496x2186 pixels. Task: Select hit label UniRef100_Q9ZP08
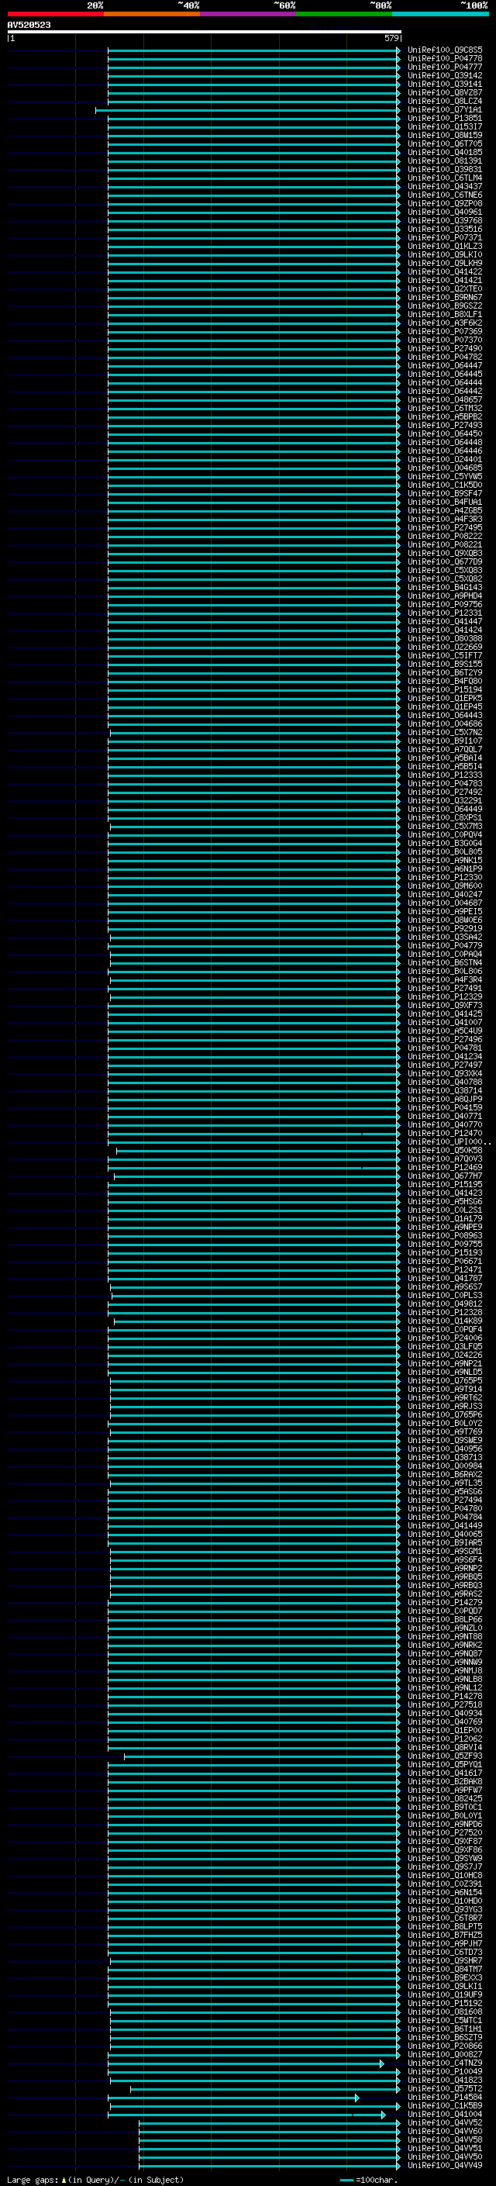click(444, 204)
